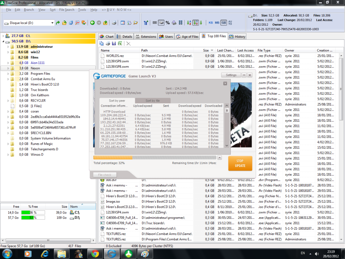Click the print report icon in main toolbar
This screenshot has width=345, height=259.
pyautogui.click(x=114, y=23)
